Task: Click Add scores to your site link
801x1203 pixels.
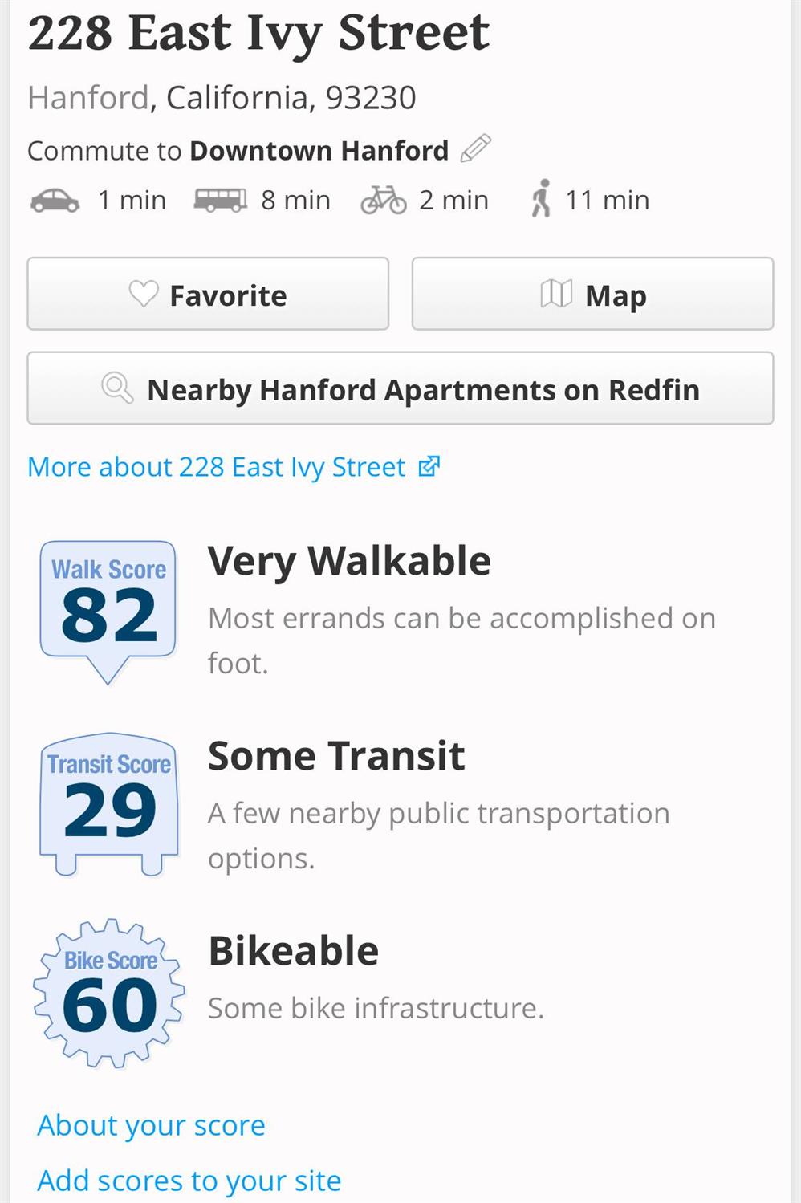Action: (x=189, y=1181)
